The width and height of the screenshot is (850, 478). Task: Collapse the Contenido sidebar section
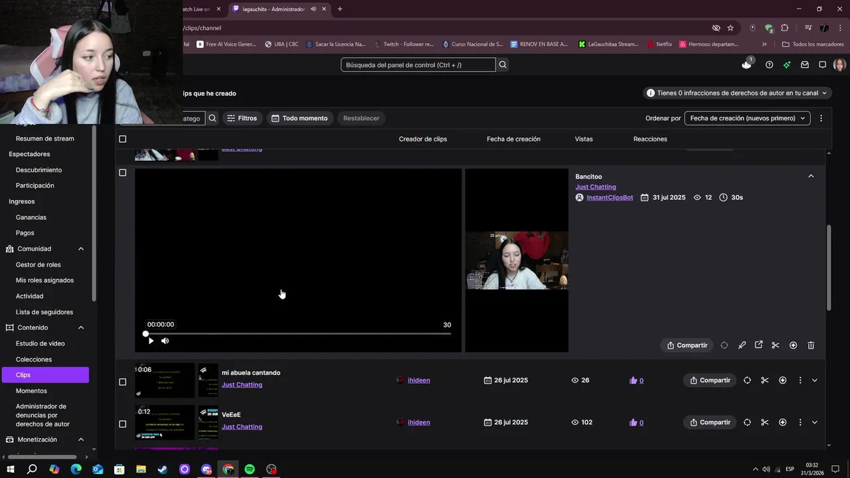81,327
